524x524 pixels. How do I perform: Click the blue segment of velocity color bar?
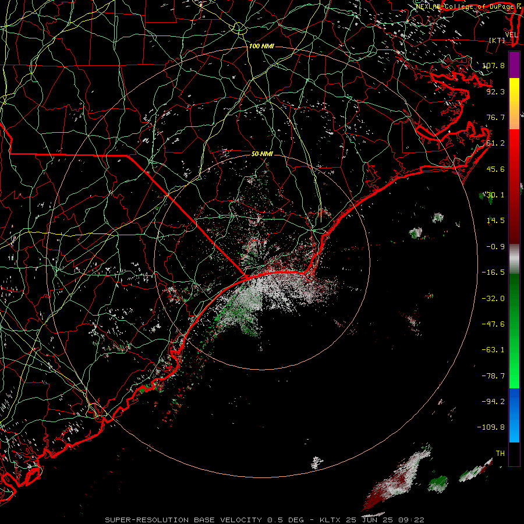tap(514, 415)
